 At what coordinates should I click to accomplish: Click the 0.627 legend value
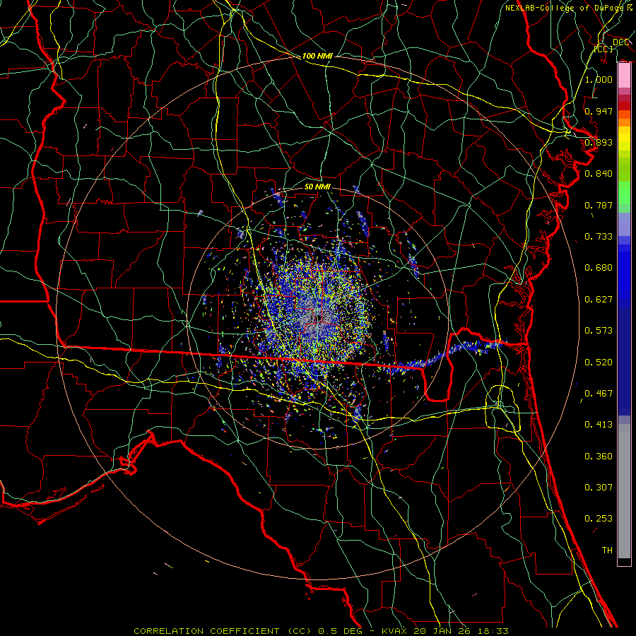point(599,300)
